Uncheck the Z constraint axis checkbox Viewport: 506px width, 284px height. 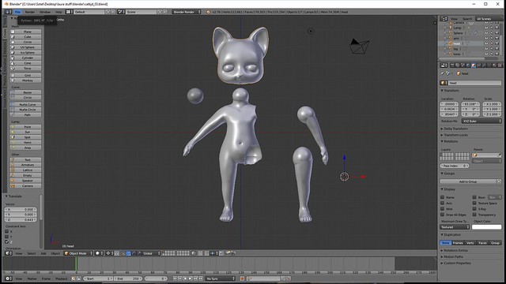(7, 242)
